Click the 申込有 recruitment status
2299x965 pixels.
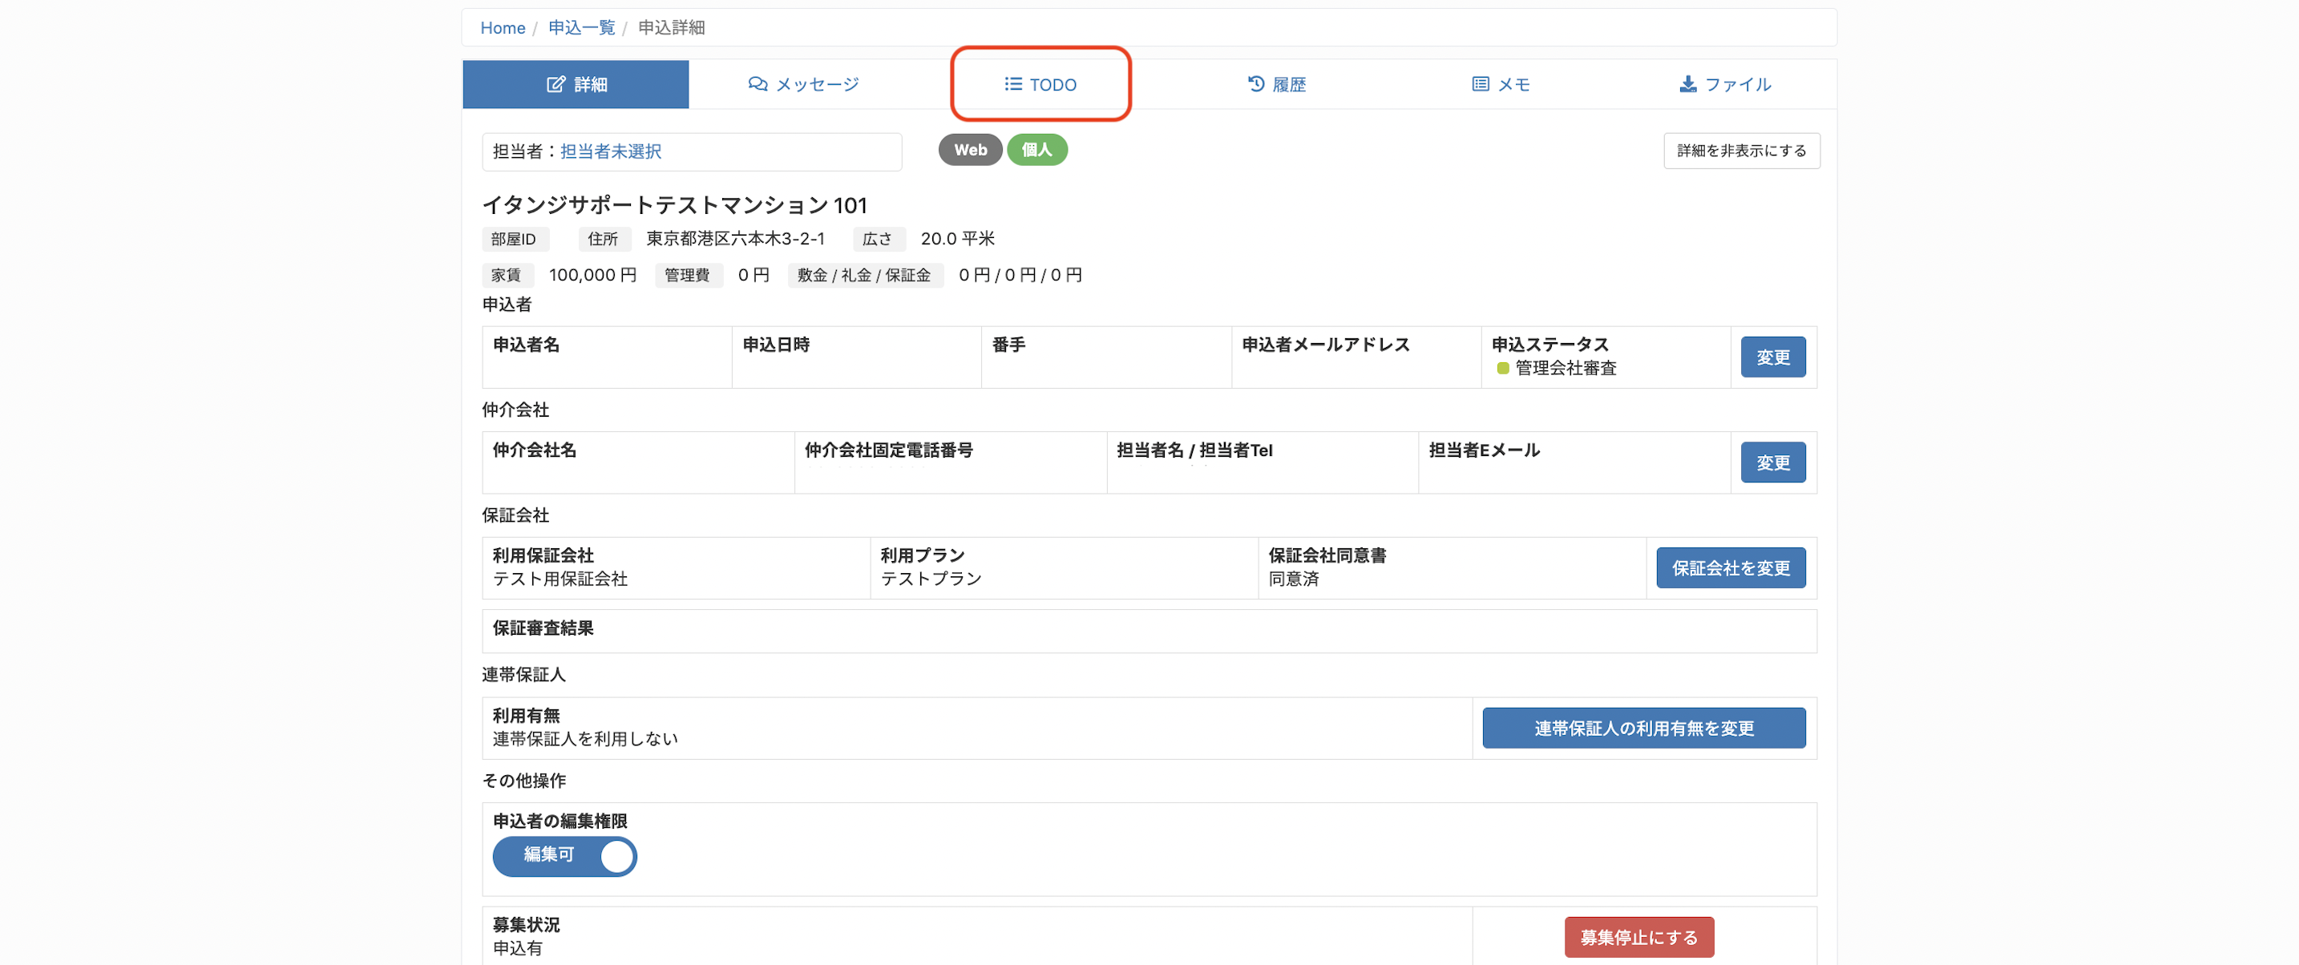518,948
